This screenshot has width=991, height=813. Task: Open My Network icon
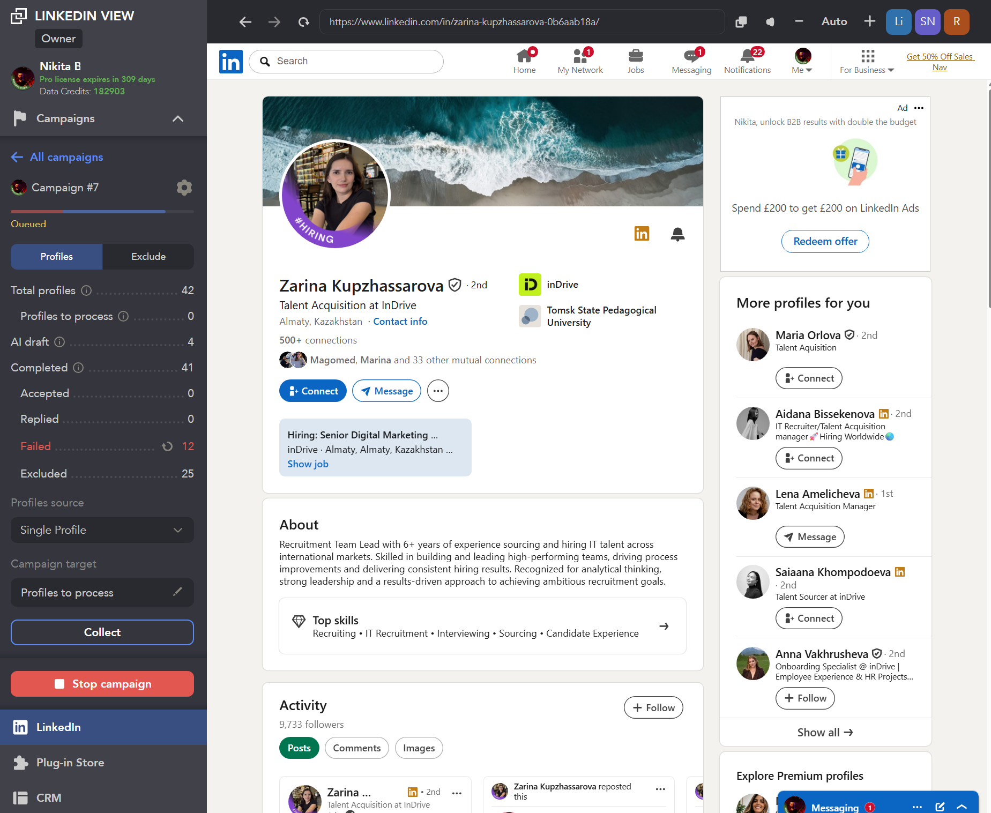(580, 61)
